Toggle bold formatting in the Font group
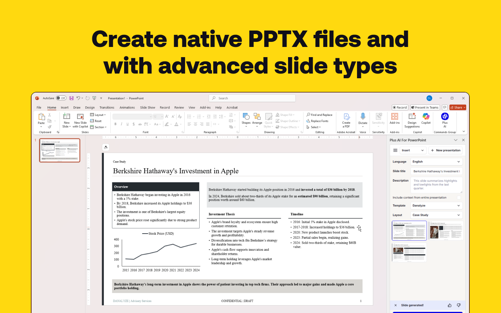 115,124
